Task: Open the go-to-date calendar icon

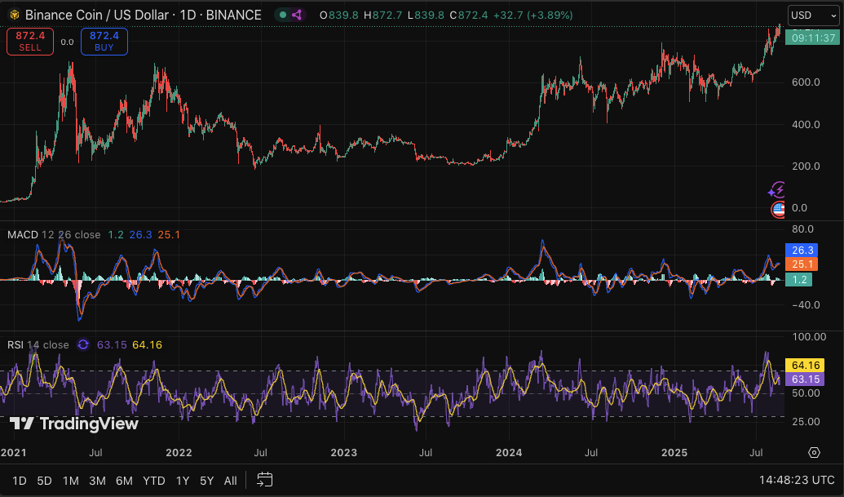Action: coord(264,480)
